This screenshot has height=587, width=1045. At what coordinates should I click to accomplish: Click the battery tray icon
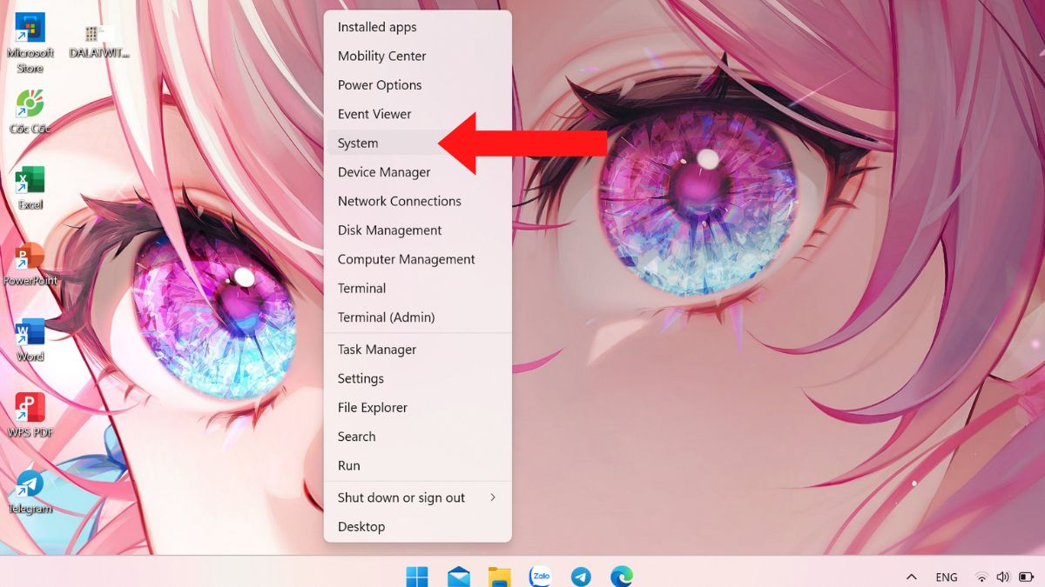pyautogui.click(x=1026, y=577)
